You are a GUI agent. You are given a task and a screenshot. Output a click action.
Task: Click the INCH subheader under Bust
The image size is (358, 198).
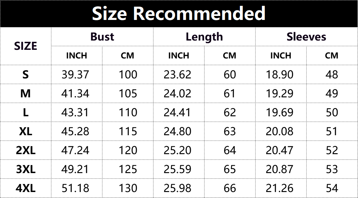pyautogui.click(x=76, y=55)
